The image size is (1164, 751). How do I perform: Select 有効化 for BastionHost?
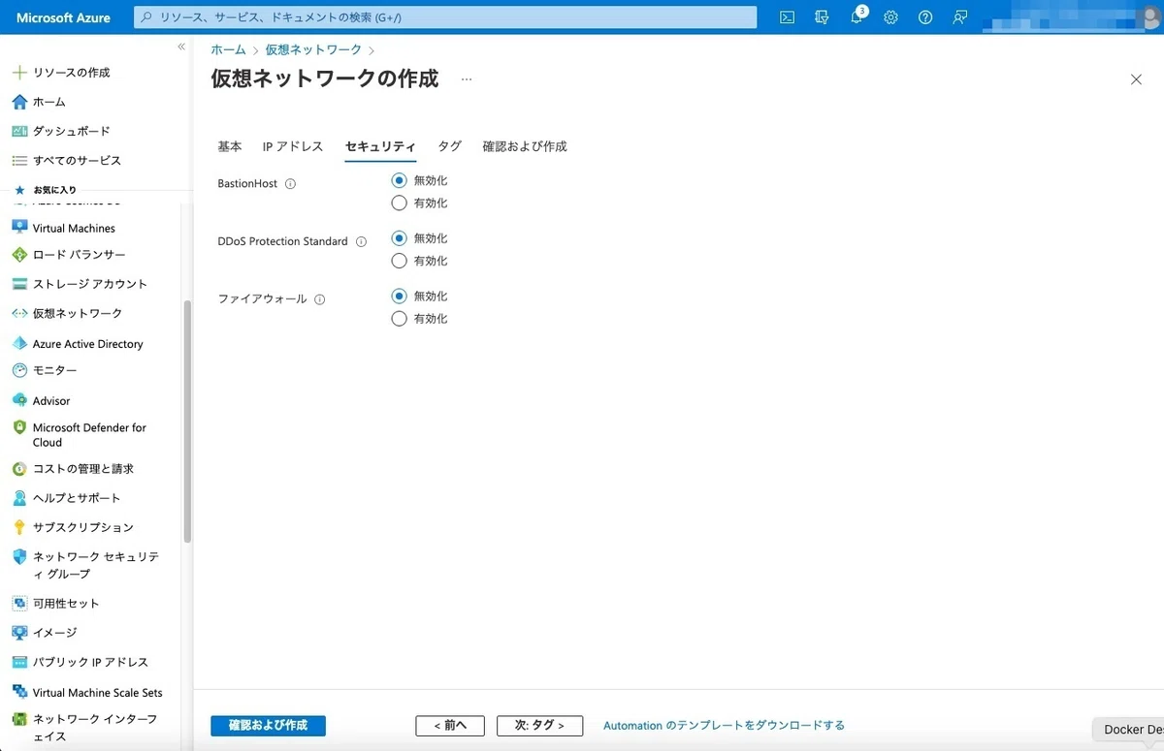(x=399, y=203)
